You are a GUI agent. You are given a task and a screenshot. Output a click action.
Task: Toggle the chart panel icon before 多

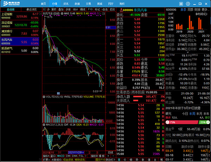coord(45,9)
